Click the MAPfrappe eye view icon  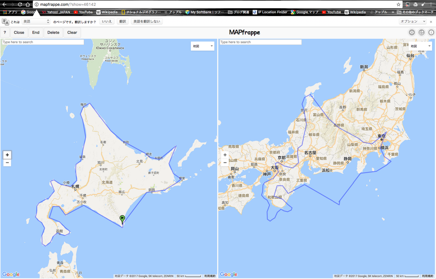click(x=412, y=33)
